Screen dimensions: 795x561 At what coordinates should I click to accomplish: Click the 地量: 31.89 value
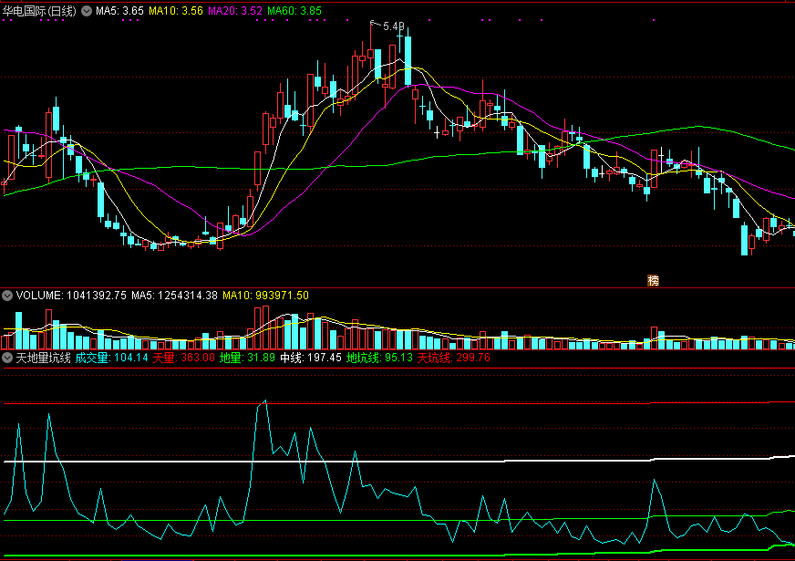pos(247,358)
